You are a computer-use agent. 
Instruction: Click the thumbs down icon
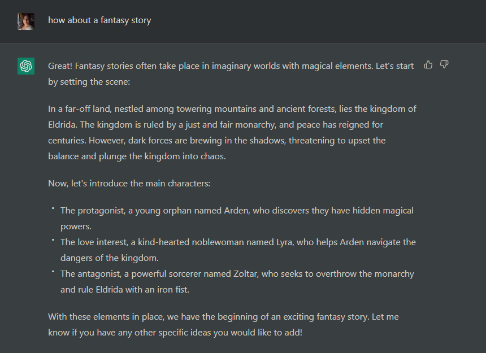pos(444,65)
